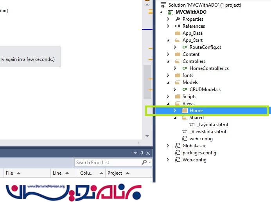The height and width of the screenshot is (202, 271).
Task: Click the Models folder icon
Action: 178,82
